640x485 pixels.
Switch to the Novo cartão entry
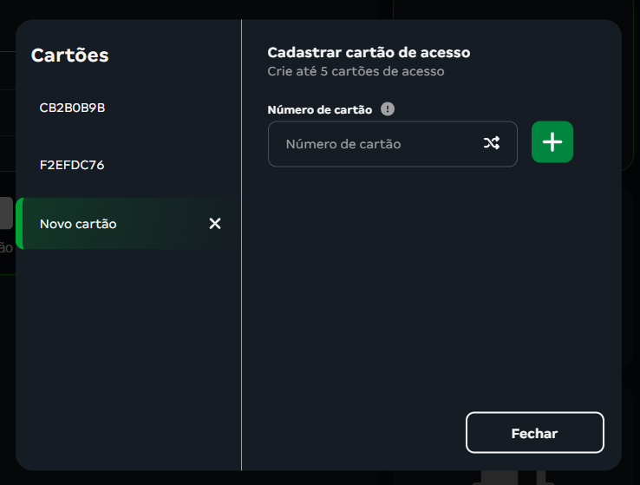(x=78, y=224)
